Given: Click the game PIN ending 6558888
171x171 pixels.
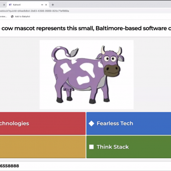Looking at the screenshot, I should [9, 166].
